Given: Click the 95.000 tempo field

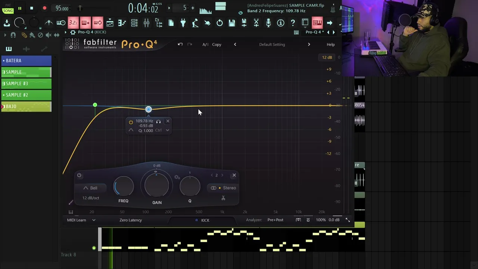Looking at the screenshot, I should coord(62,8).
